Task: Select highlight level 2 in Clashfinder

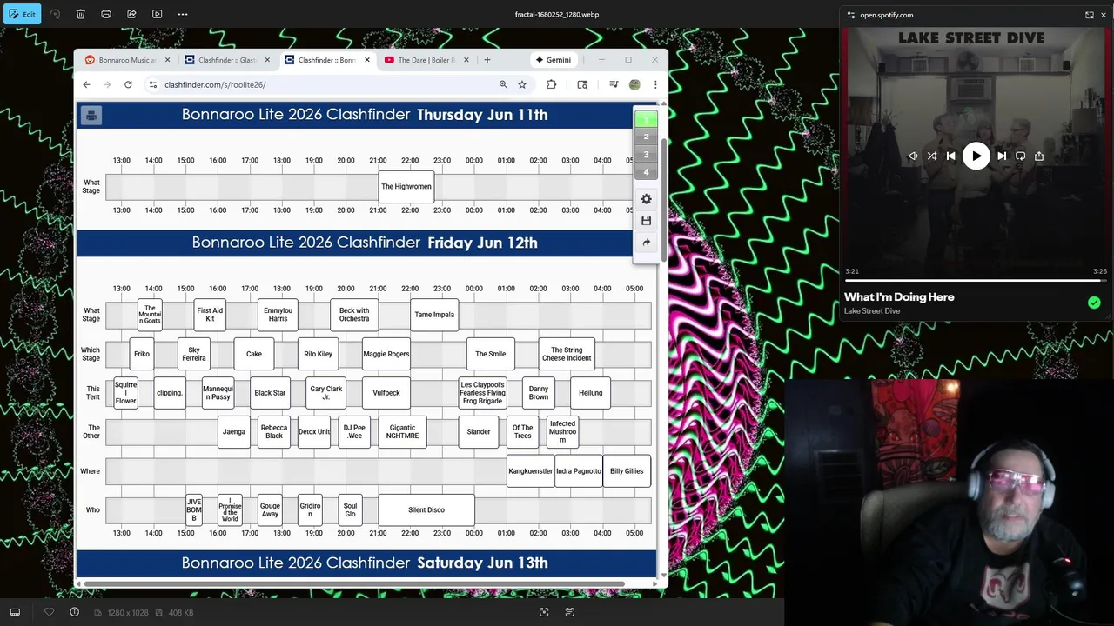Action: [646, 137]
